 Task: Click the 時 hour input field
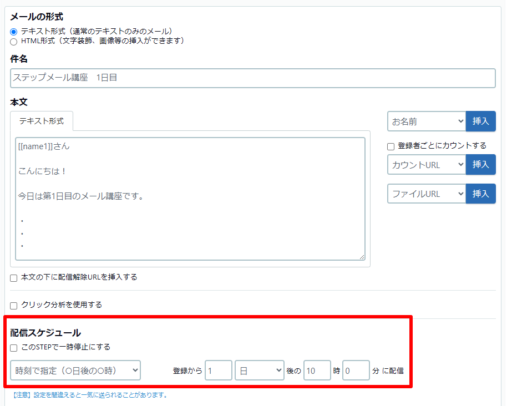(317, 371)
